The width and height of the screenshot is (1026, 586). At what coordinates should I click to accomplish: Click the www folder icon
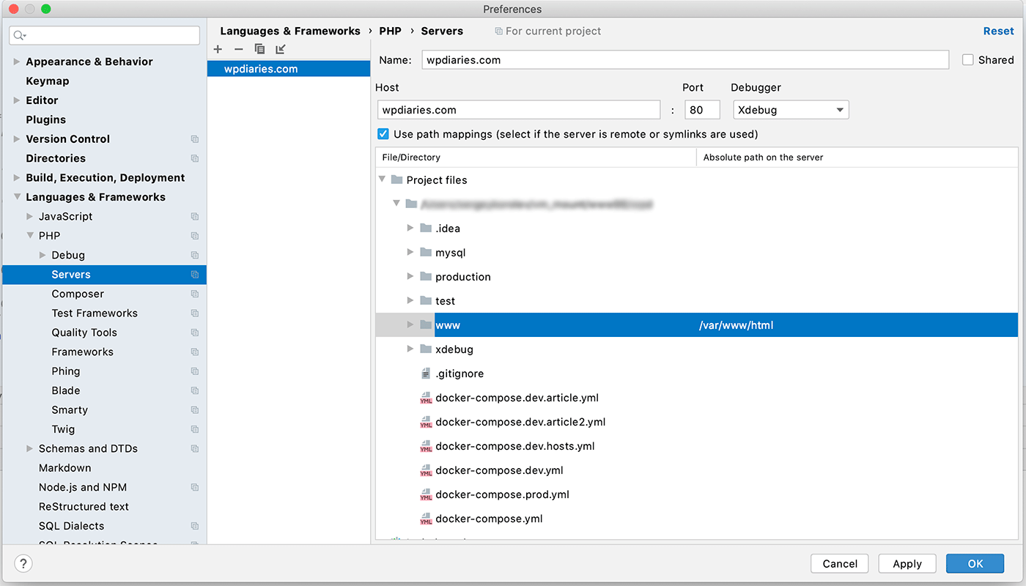click(426, 324)
